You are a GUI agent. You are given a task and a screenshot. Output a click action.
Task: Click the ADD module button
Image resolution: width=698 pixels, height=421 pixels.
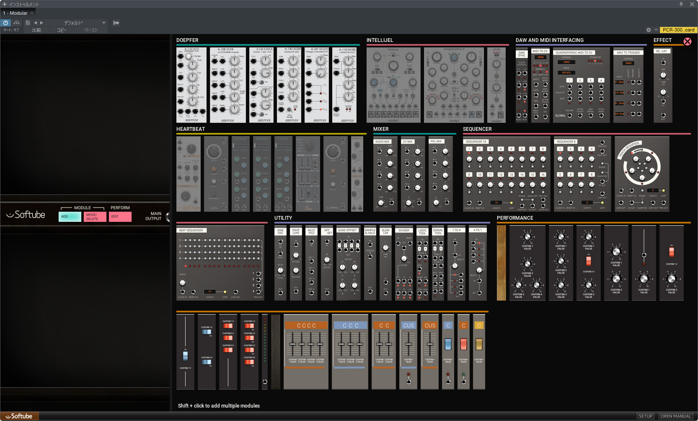tap(70, 217)
